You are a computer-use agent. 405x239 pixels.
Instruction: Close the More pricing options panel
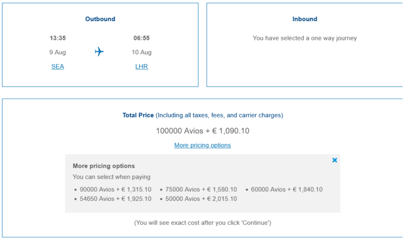pos(334,160)
